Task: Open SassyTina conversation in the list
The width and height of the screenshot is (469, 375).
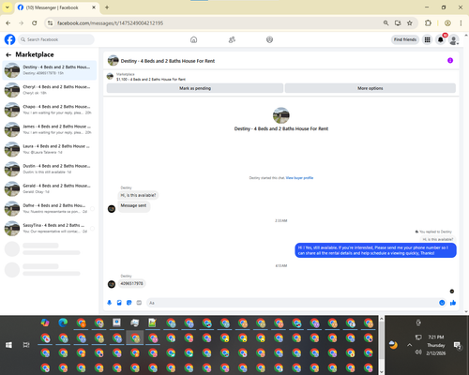Action: pyautogui.click(x=50, y=228)
